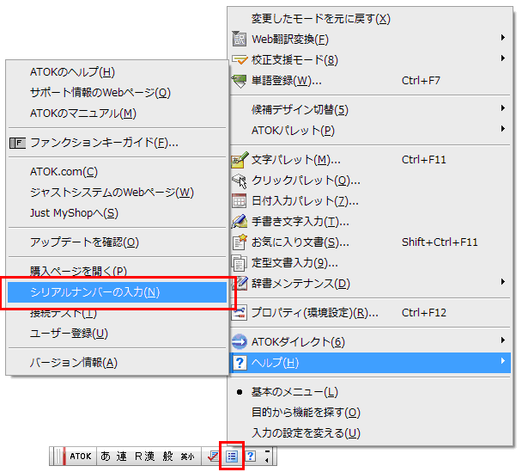Click the 手書き文字入力 pen icon
This screenshot has width=522, height=472.
(x=240, y=221)
